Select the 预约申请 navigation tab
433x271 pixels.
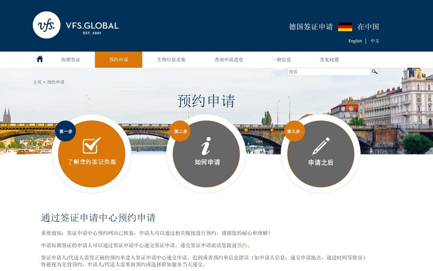tap(119, 60)
